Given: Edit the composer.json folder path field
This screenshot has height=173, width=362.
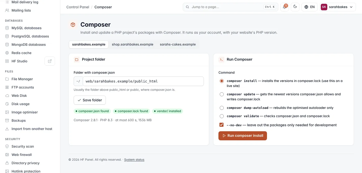Looking at the screenshot, I should point(143,81).
